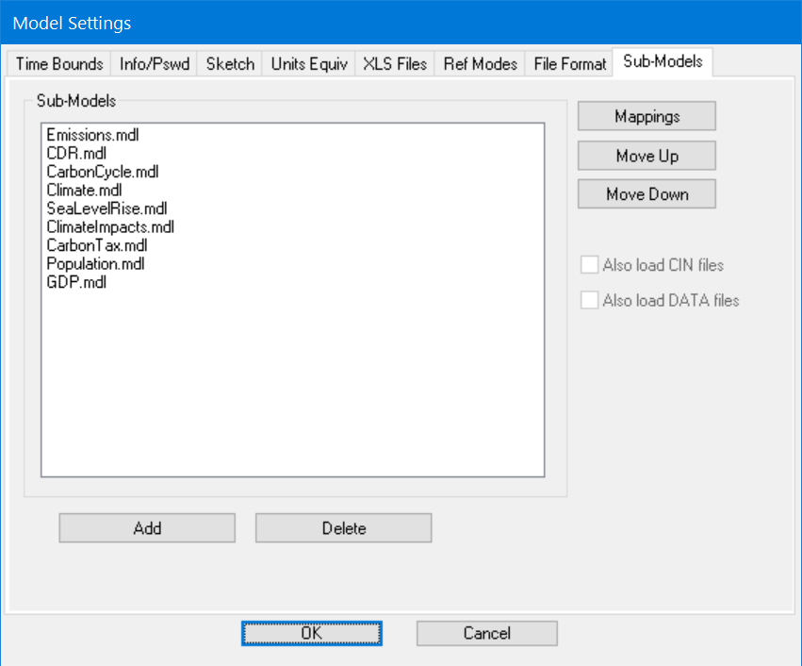
Task: Select the Sketch tab
Action: coord(229,63)
